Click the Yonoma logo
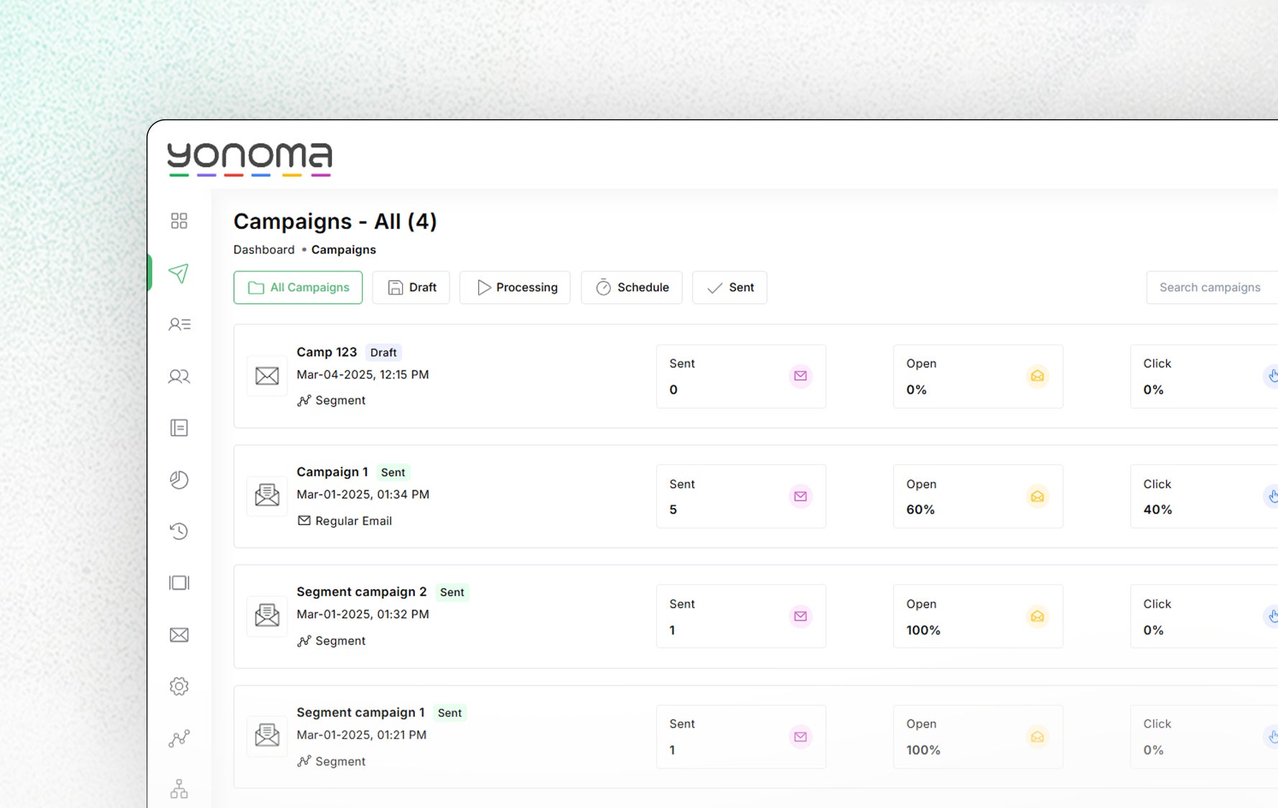1278x808 pixels. [x=249, y=159]
